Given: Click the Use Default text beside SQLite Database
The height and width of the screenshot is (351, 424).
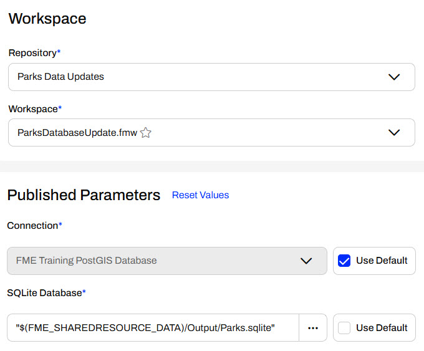Looking at the screenshot, I should coord(382,328).
